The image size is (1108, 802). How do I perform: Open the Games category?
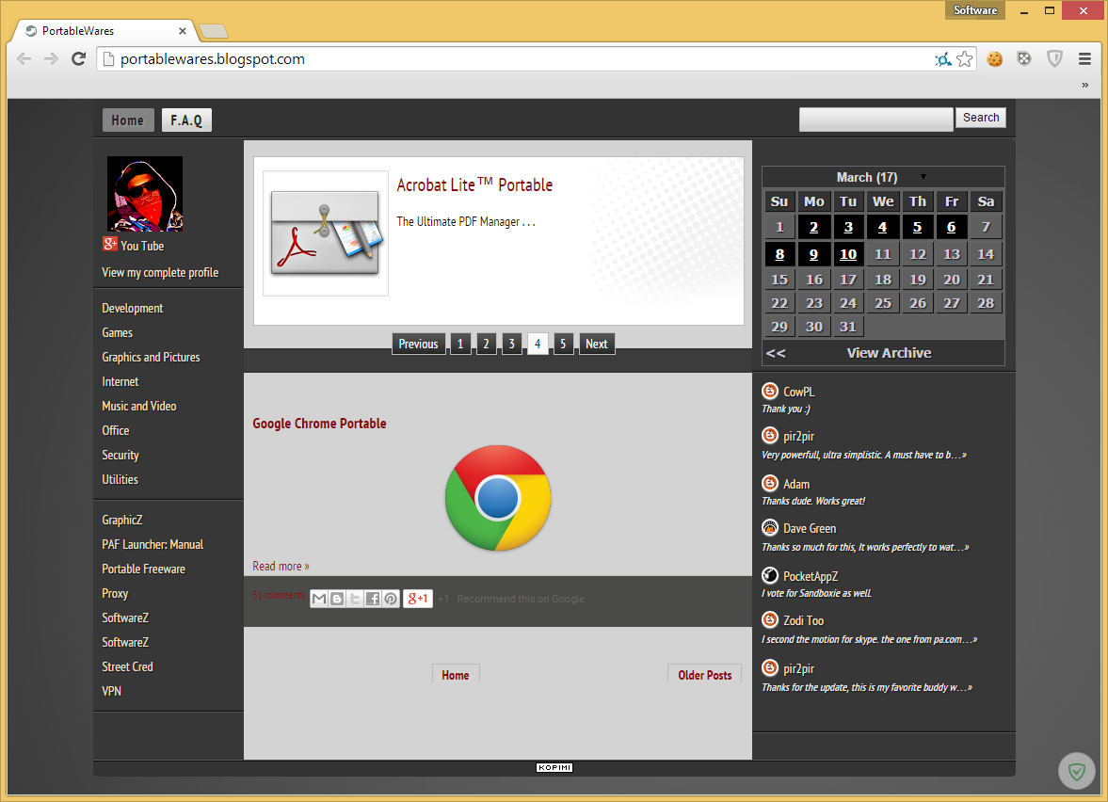[118, 332]
